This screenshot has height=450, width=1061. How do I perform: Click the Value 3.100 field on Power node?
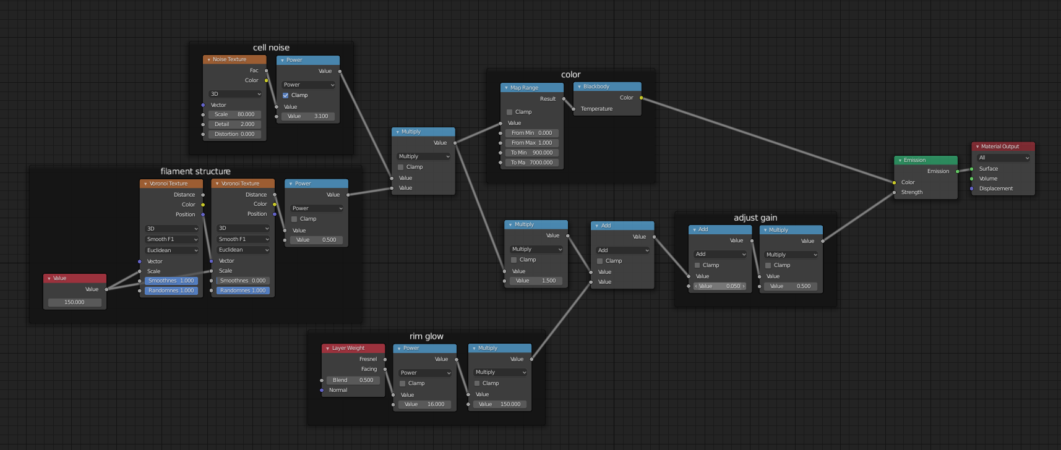pyautogui.click(x=308, y=116)
